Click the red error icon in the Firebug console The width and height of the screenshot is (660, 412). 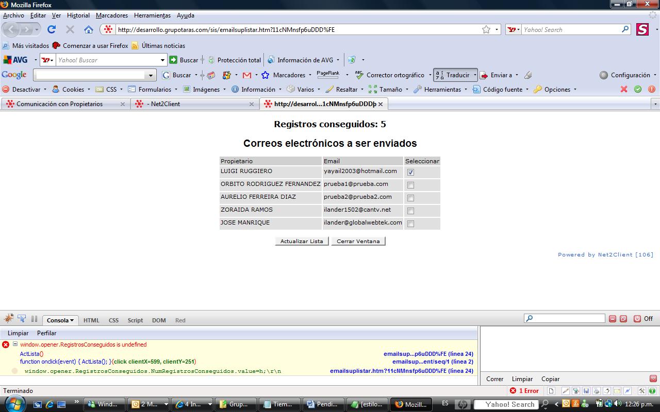[x=6, y=345]
